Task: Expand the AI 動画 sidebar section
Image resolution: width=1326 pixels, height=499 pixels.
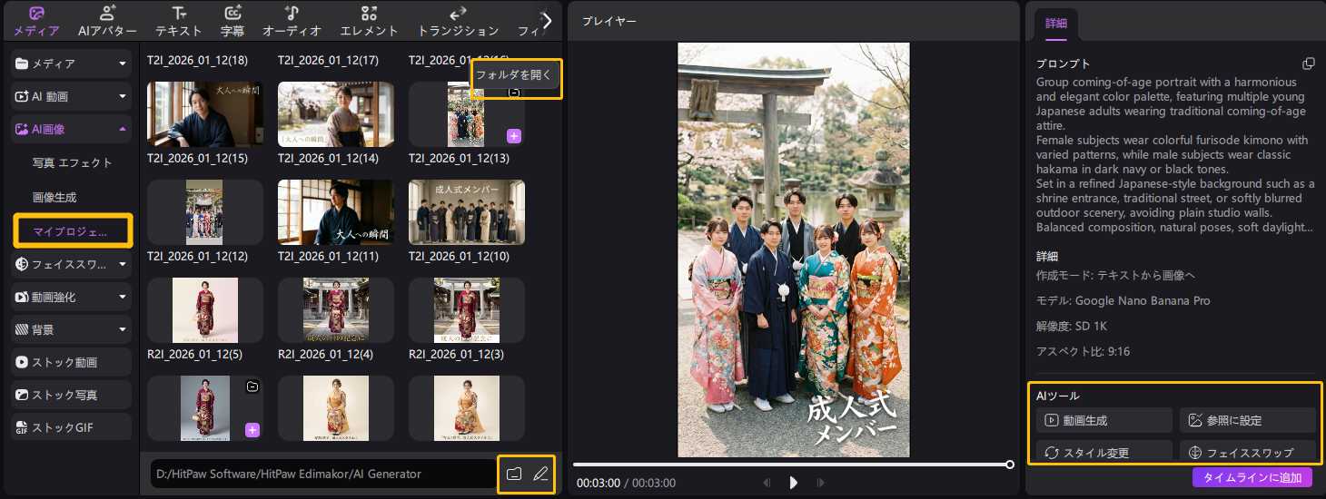Action: tap(72, 96)
